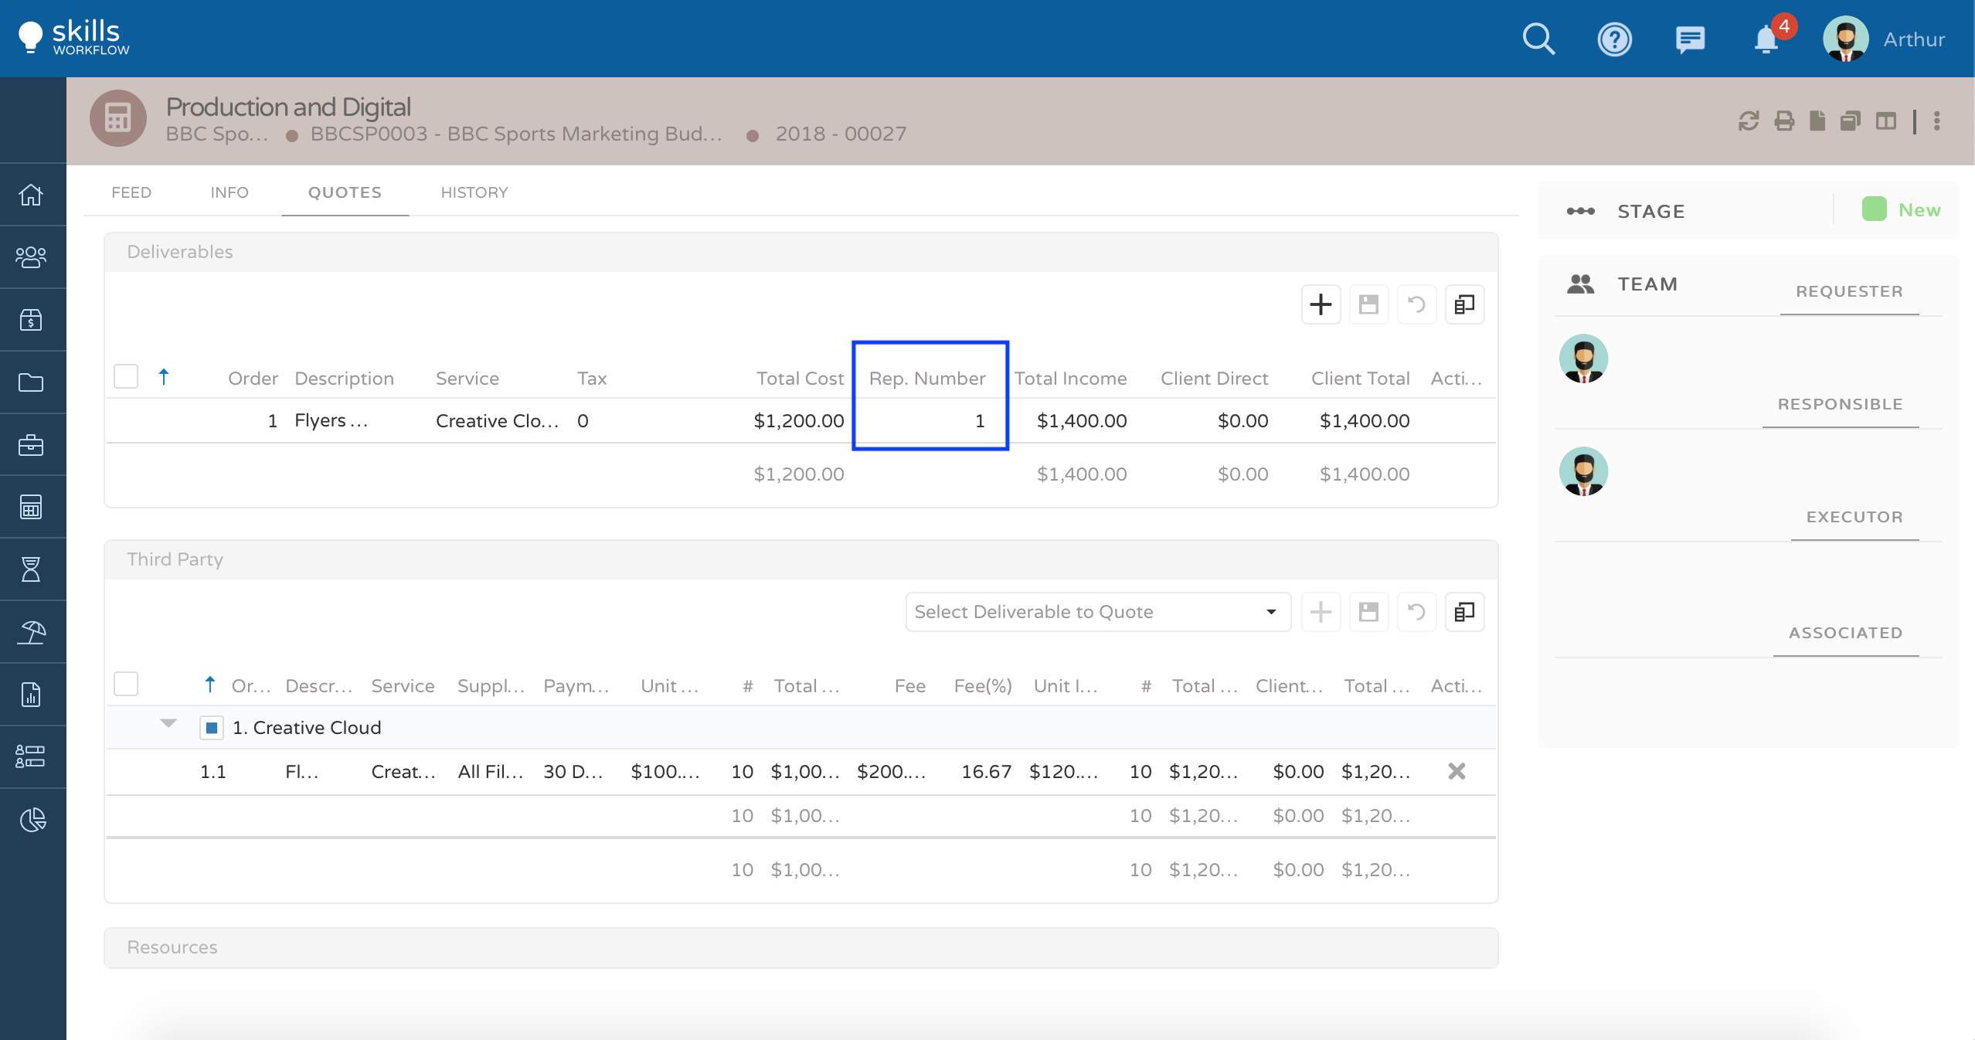Open the BBCSP0003 project link
The width and height of the screenshot is (1975, 1040).
[516, 134]
